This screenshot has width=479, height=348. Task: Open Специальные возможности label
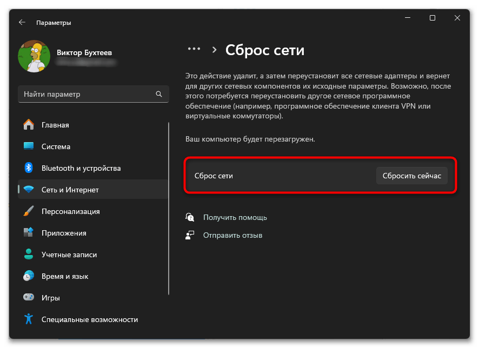tap(90, 319)
